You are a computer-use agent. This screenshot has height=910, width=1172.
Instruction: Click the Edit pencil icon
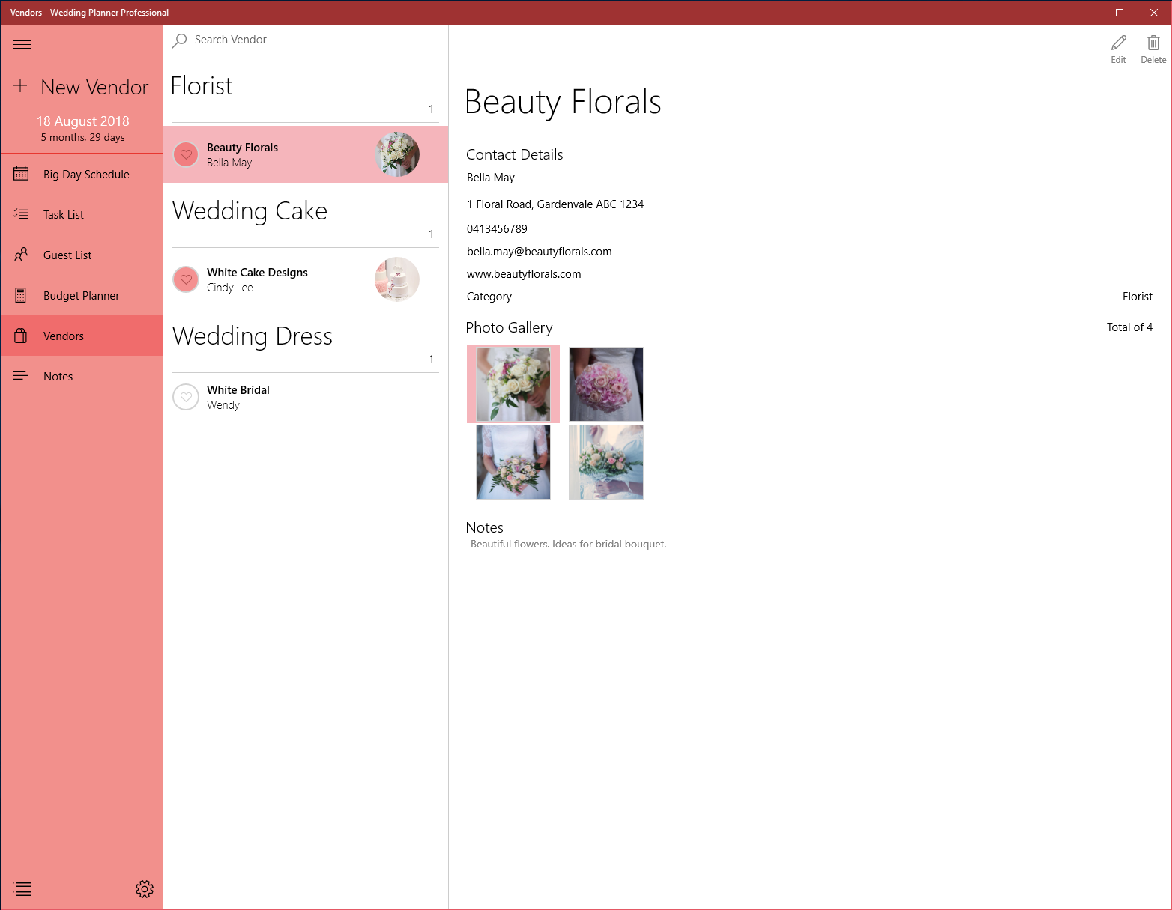point(1118,43)
